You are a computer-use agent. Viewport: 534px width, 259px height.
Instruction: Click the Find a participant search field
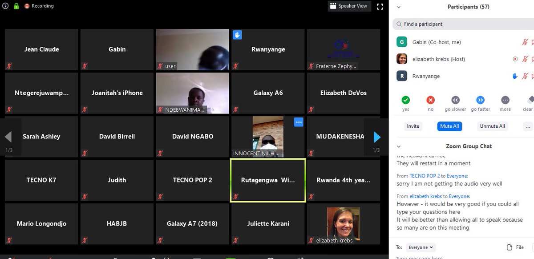click(463, 24)
